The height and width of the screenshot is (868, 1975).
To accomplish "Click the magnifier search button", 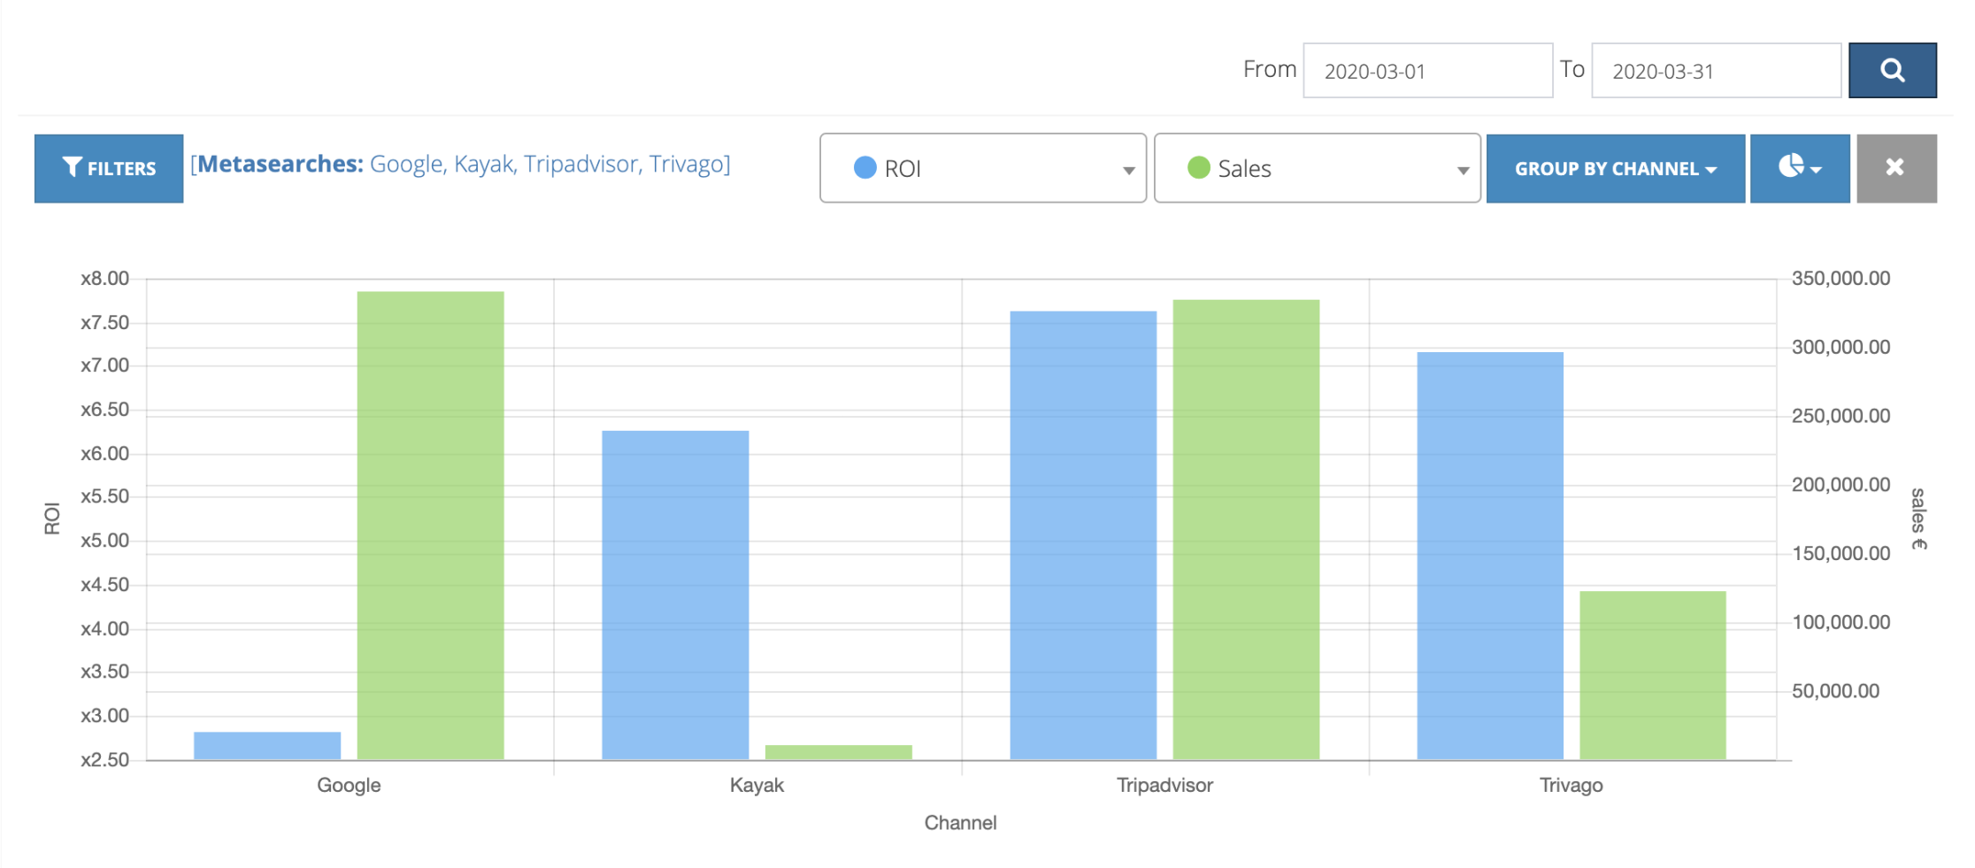I will point(1892,70).
